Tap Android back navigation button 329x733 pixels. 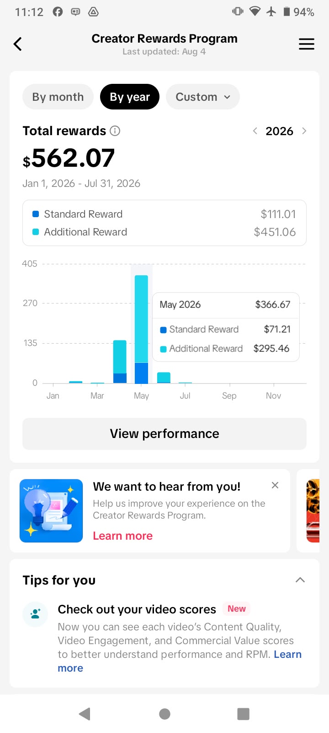pyautogui.click(x=85, y=714)
